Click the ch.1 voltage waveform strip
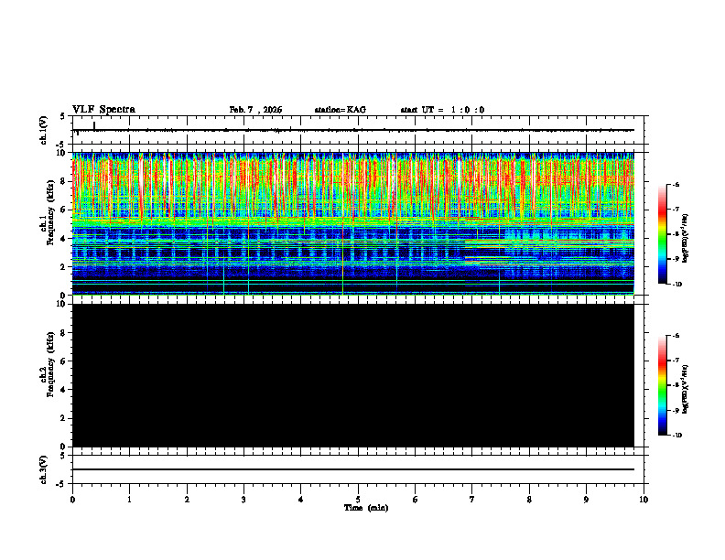Screen dimensions: 725x560 (x=352, y=130)
